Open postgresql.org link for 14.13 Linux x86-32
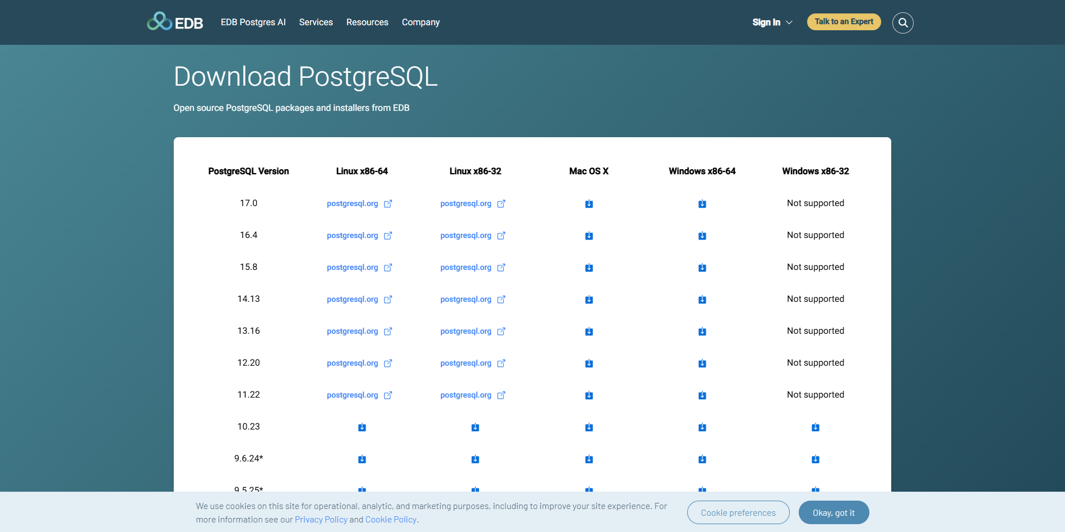Image resolution: width=1065 pixels, height=532 pixels. [473, 300]
